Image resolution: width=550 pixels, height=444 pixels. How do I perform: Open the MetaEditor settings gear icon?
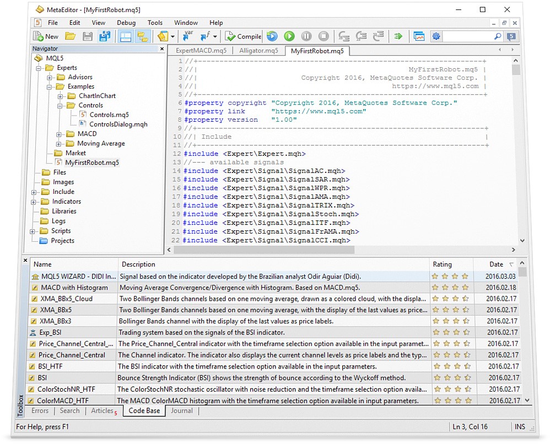436,36
